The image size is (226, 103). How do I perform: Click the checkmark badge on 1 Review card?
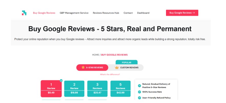coord(61,81)
